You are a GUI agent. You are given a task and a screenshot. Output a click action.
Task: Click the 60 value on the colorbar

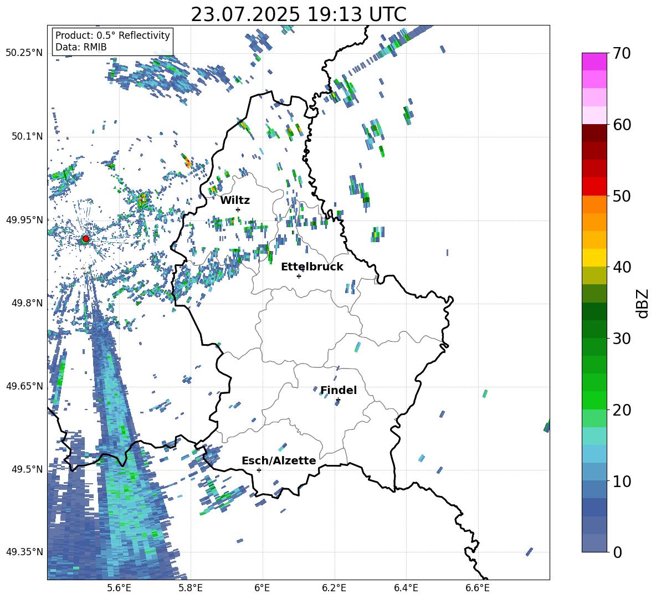coord(621,125)
